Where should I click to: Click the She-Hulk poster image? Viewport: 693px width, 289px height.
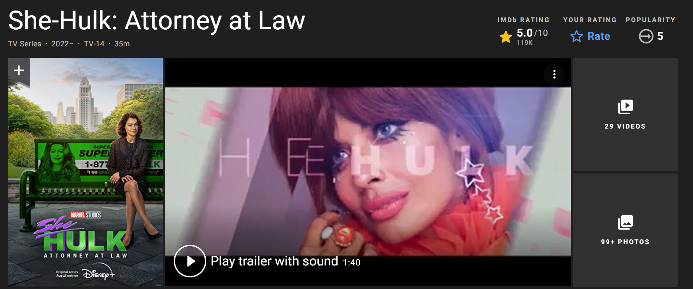86,172
